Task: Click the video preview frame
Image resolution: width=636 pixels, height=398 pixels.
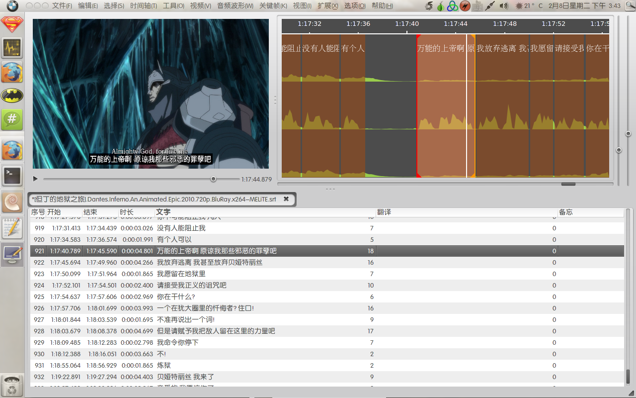Action: (x=151, y=94)
